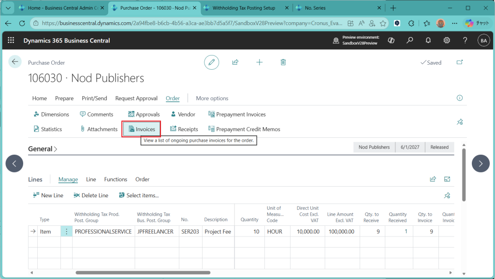Open row options for the Item line
Screen dimensions: 495x279
click(x=66, y=232)
